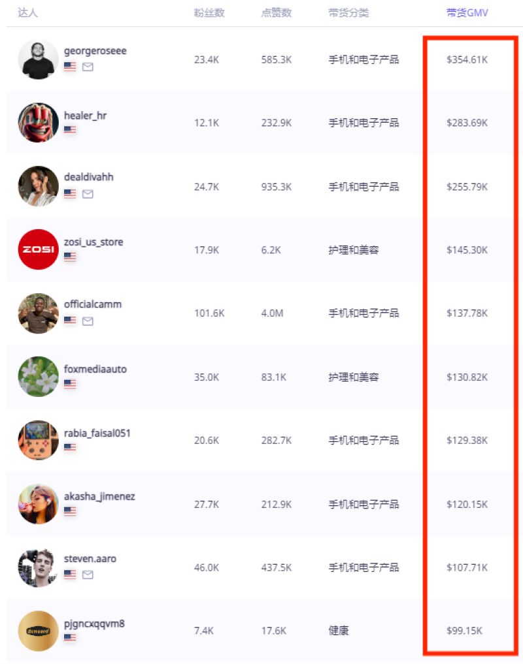This screenshot has height=664, width=523.
Task: Click officialcamm's envelope contact icon
Action: point(88,321)
